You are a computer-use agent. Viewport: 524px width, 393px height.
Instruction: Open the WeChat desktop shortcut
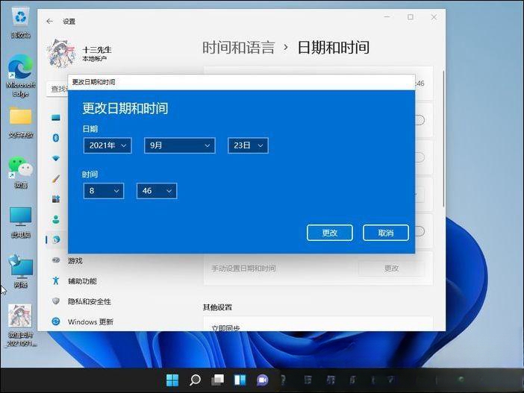pyautogui.click(x=20, y=172)
